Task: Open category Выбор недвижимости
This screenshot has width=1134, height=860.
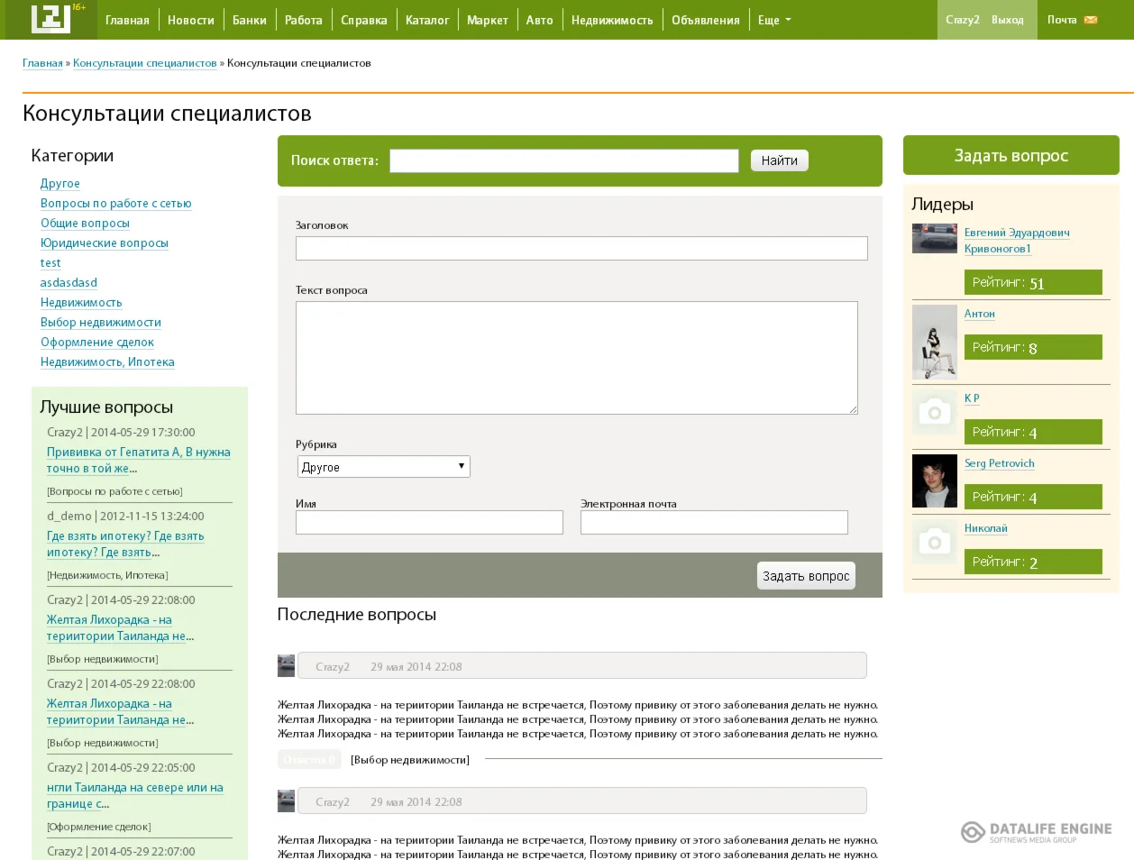Action: [x=101, y=322]
